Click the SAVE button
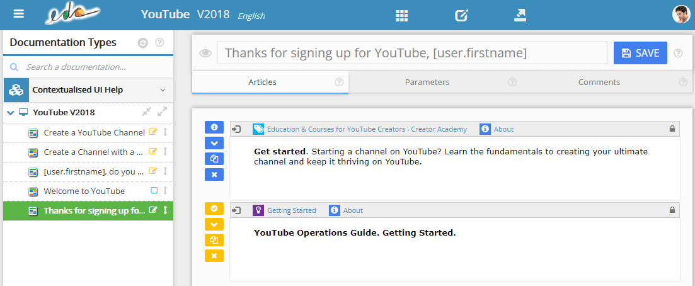Screen dimensions: 695x286 (x=640, y=53)
